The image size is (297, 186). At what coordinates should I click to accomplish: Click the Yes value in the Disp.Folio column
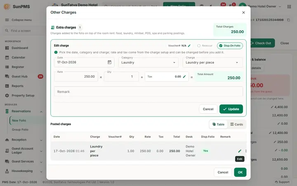point(205,151)
